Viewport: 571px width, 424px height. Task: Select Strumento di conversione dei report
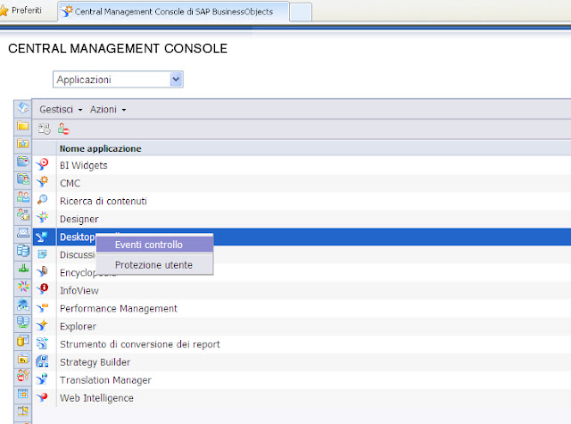coord(302,345)
